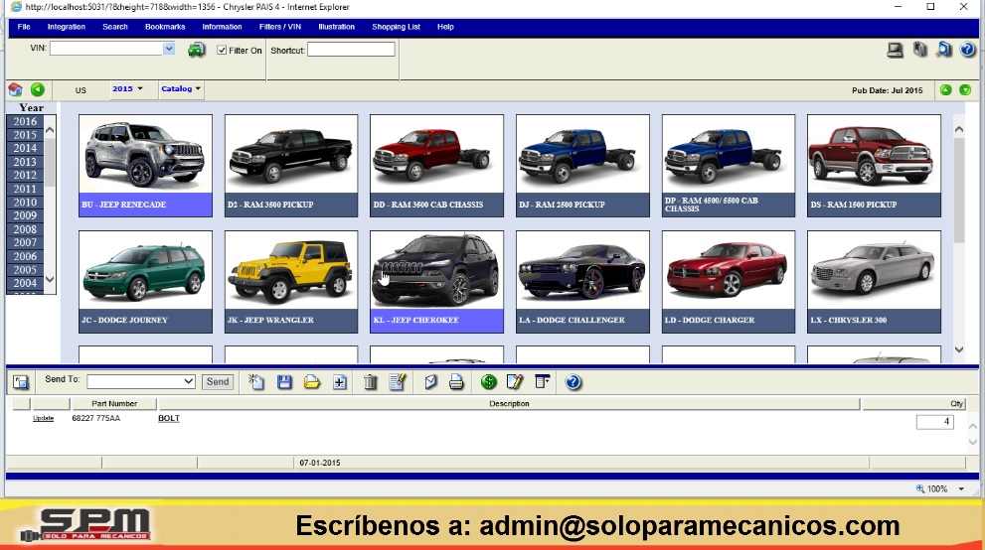Click the green down arrow near Pub Date
The height and width of the screenshot is (550, 985).
pos(965,90)
